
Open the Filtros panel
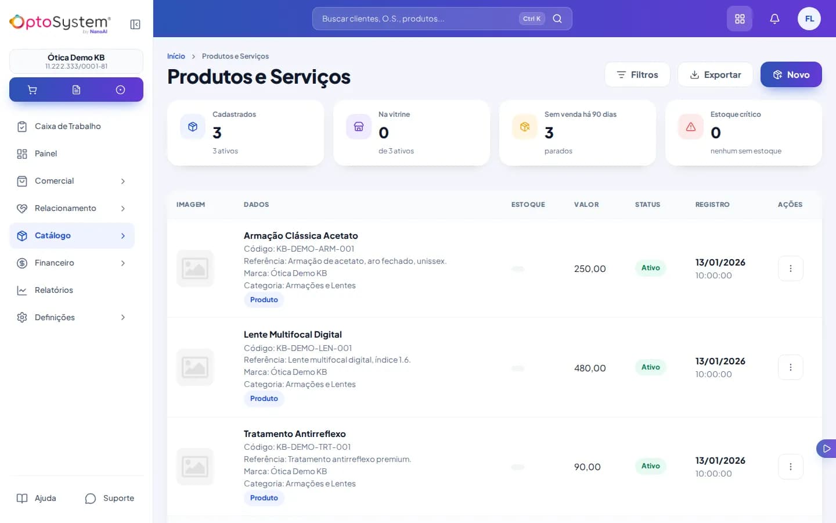coord(637,74)
